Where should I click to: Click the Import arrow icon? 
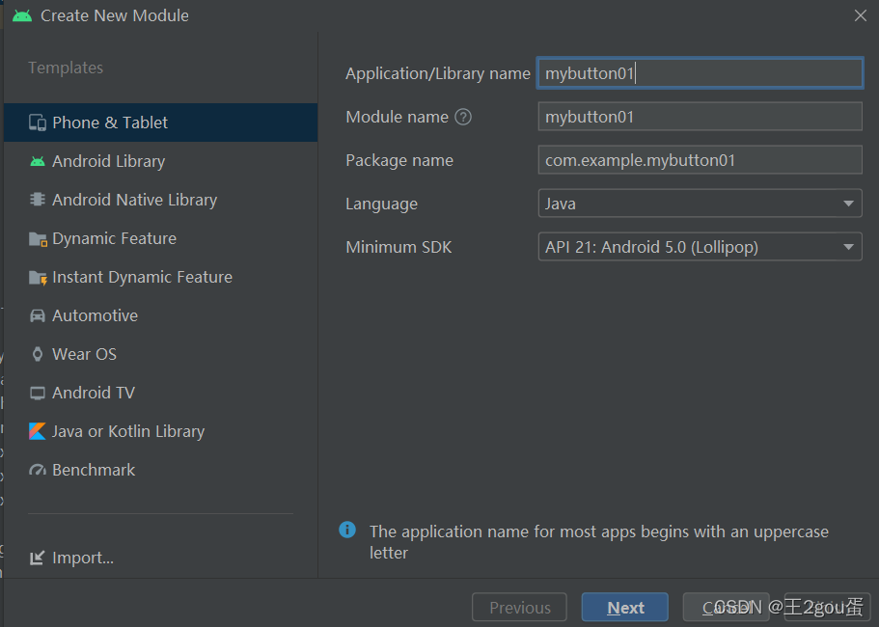click(x=37, y=558)
